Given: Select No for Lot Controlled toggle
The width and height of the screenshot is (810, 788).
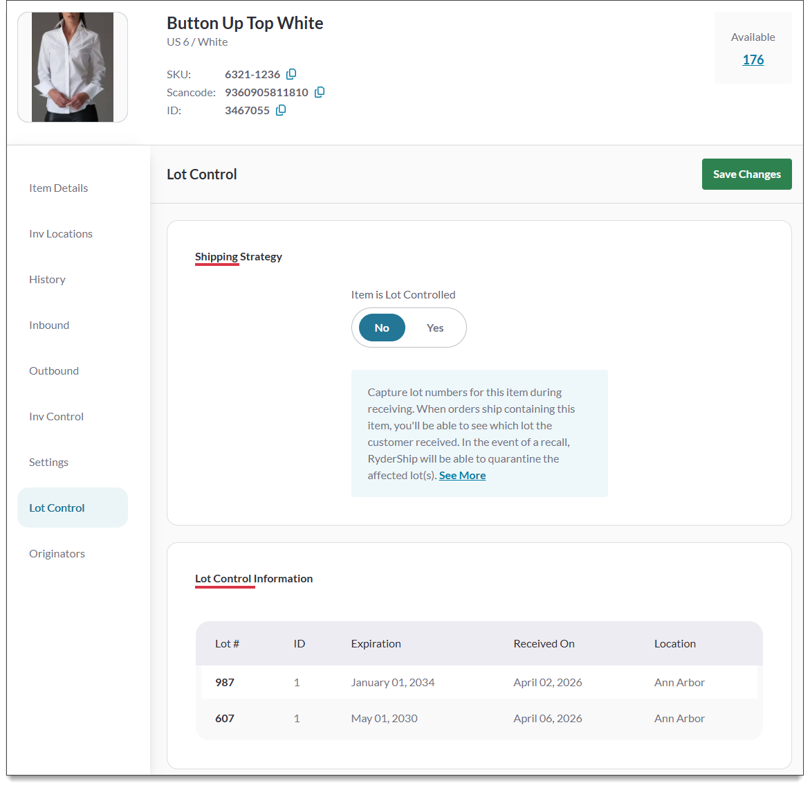Looking at the screenshot, I should [382, 328].
